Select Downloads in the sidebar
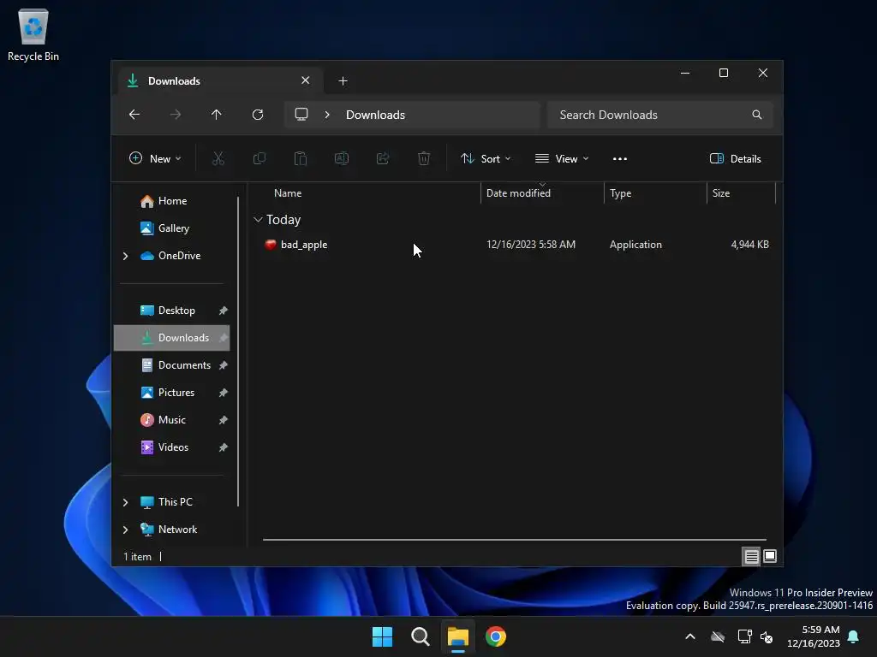This screenshot has height=657, width=877. [171, 338]
